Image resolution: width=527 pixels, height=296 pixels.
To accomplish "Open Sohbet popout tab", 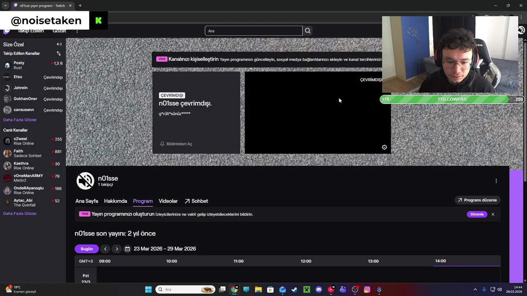I will (196, 201).
